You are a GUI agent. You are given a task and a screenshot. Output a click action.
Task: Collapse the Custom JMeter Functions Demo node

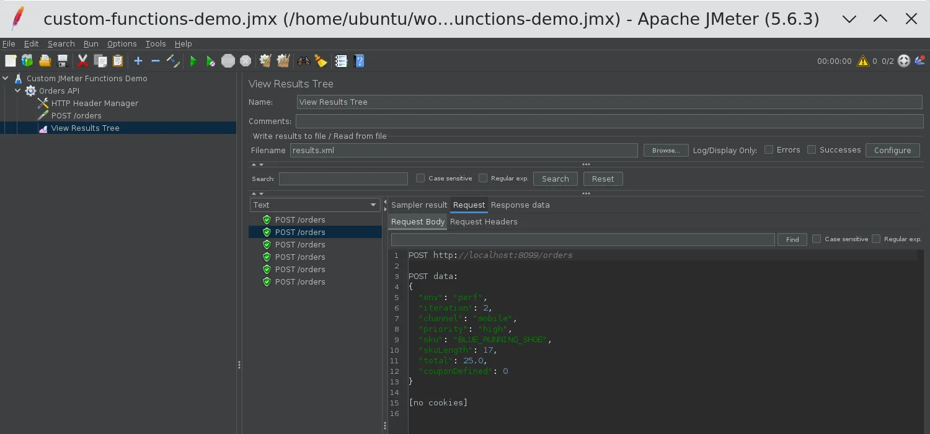point(6,78)
